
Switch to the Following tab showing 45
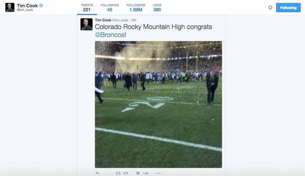(109, 7)
